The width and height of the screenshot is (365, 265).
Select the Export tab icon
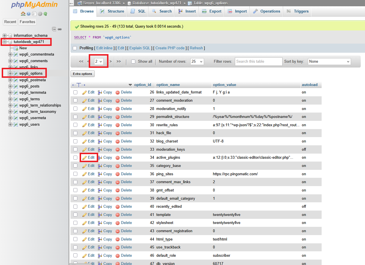204,11
